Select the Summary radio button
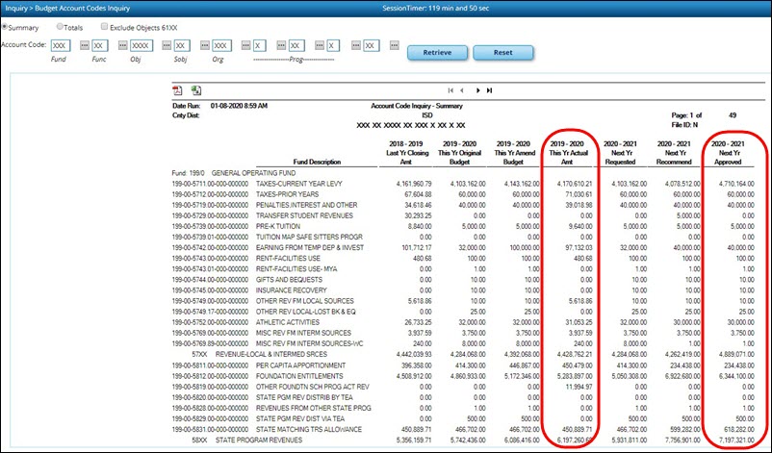The height and width of the screenshot is (453, 772). point(5,27)
